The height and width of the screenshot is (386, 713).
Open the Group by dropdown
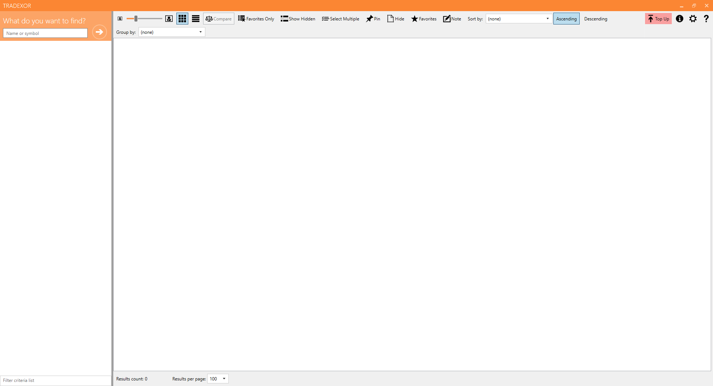pyautogui.click(x=172, y=32)
